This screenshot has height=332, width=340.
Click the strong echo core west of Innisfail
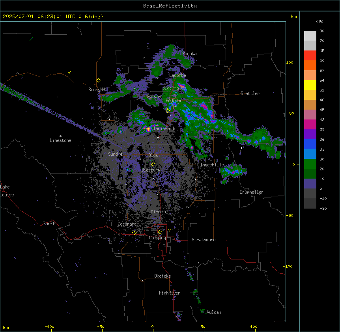pos(149,129)
